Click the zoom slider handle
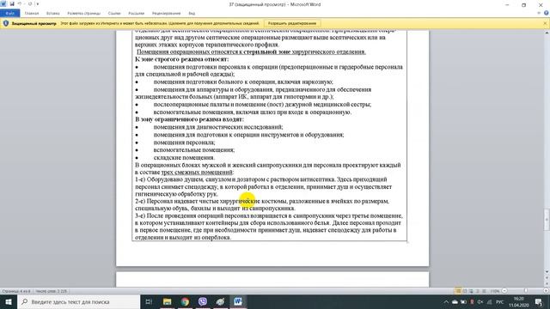This screenshot has height=309, width=550. pos(525,291)
